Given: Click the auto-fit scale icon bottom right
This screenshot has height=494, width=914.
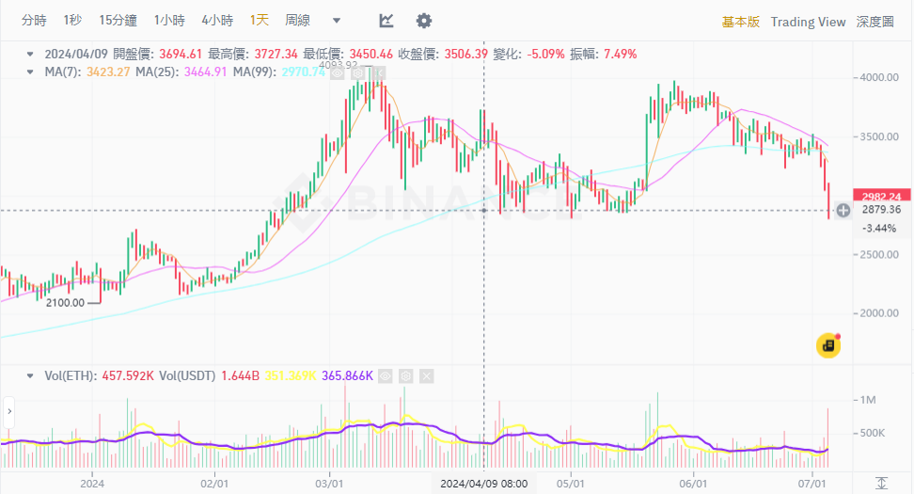Looking at the screenshot, I should point(881,483).
